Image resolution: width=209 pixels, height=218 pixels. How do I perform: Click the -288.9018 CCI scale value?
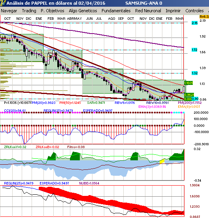tap(201, 144)
